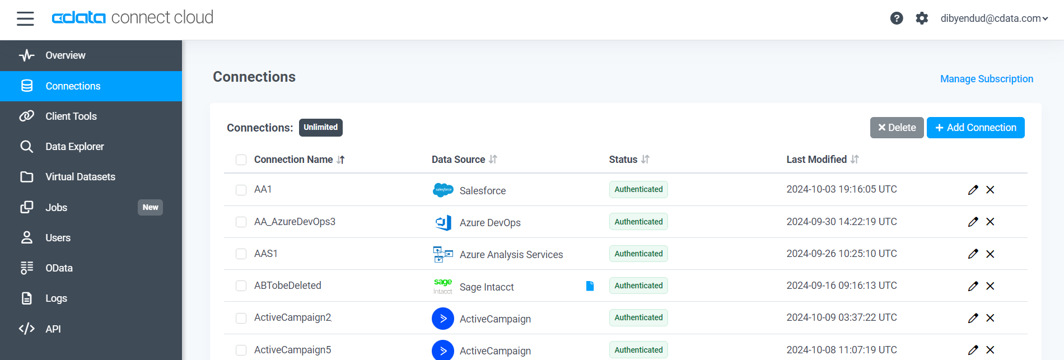Delete AA_AzureDevOps3 using its X icon
Viewport: 1064px width, 360px height.
click(990, 222)
